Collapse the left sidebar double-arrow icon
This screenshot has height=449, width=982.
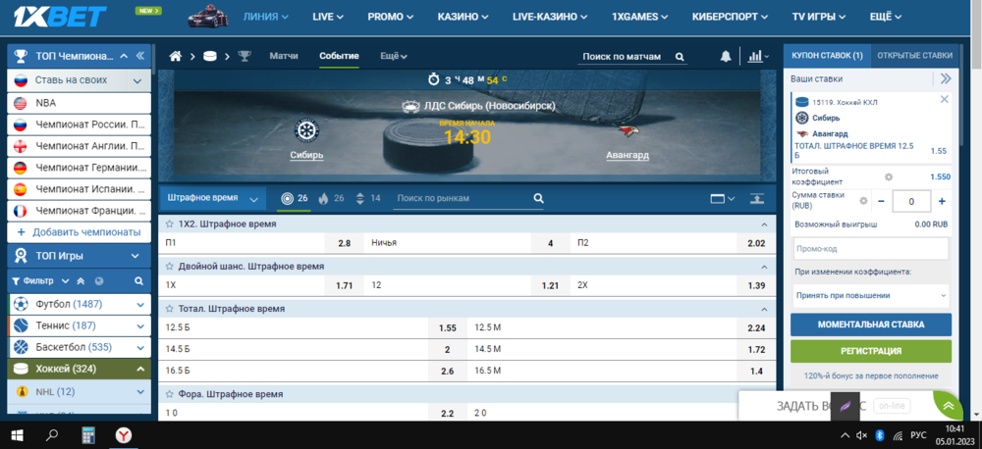pyautogui.click(x=139, y=56)
